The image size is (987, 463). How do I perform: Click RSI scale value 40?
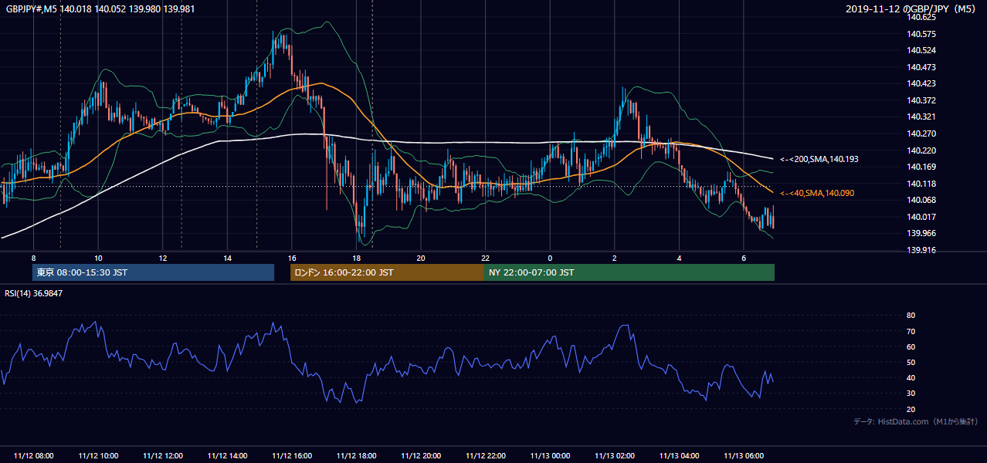pyautogui.click(x=911, y=377)
